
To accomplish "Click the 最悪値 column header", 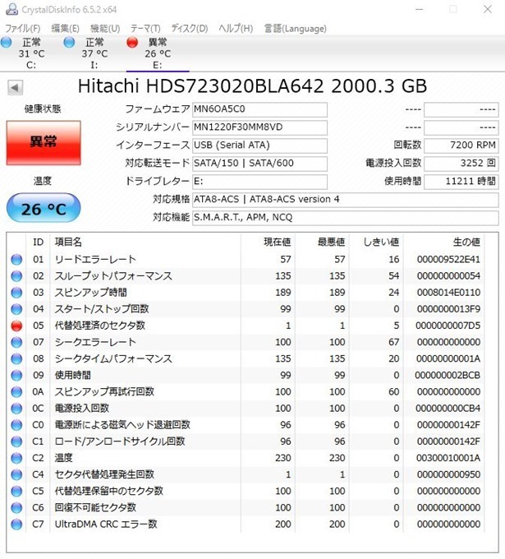I will (x=322, y=243).
